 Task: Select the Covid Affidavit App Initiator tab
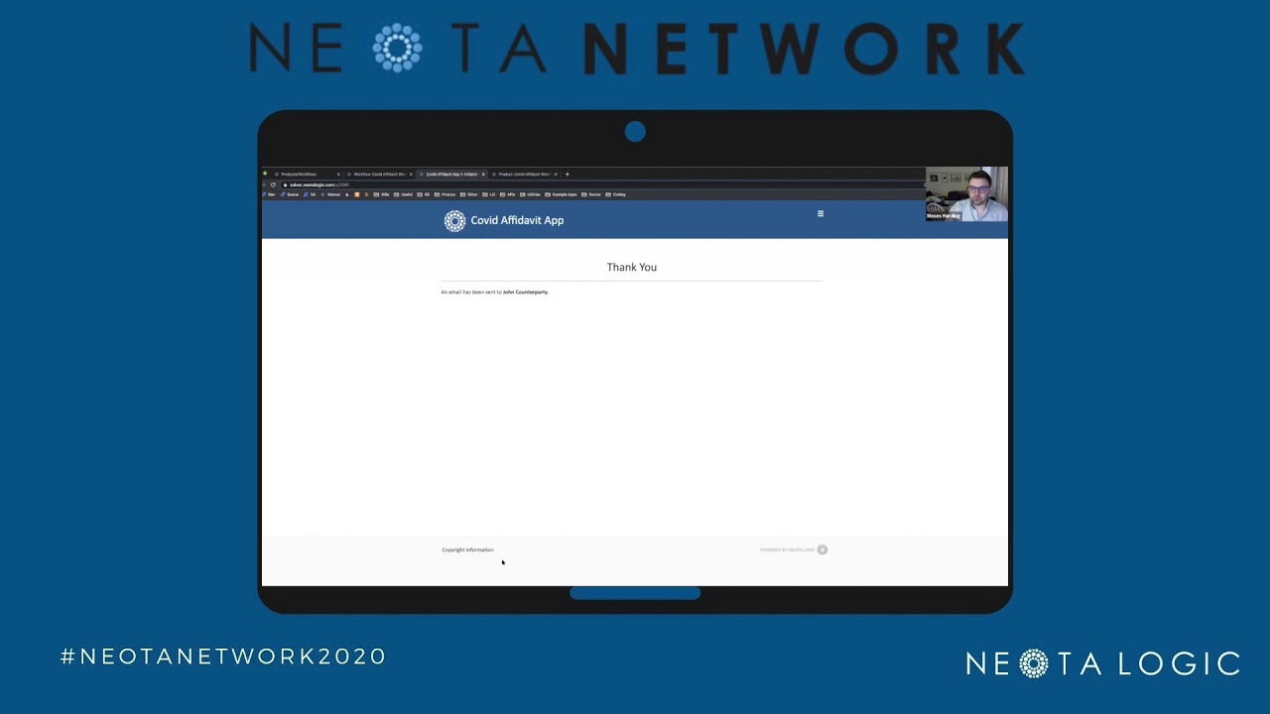pos(452,174)
